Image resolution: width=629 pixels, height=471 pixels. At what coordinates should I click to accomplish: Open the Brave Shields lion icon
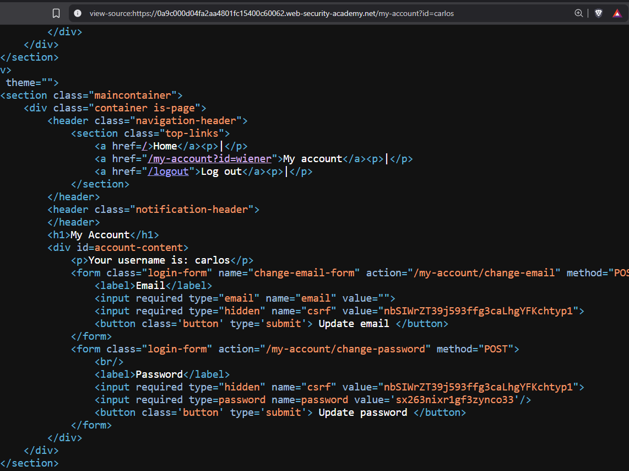pos(599,13)
